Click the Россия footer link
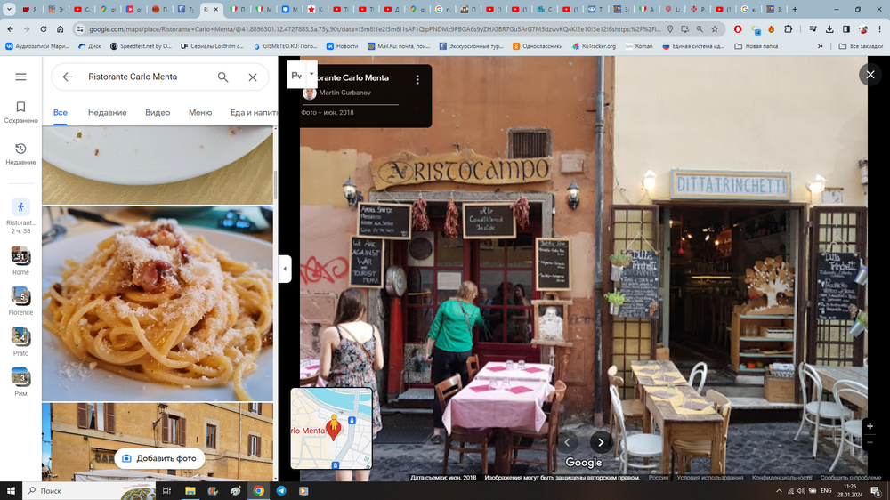 [x=659, y=478]
